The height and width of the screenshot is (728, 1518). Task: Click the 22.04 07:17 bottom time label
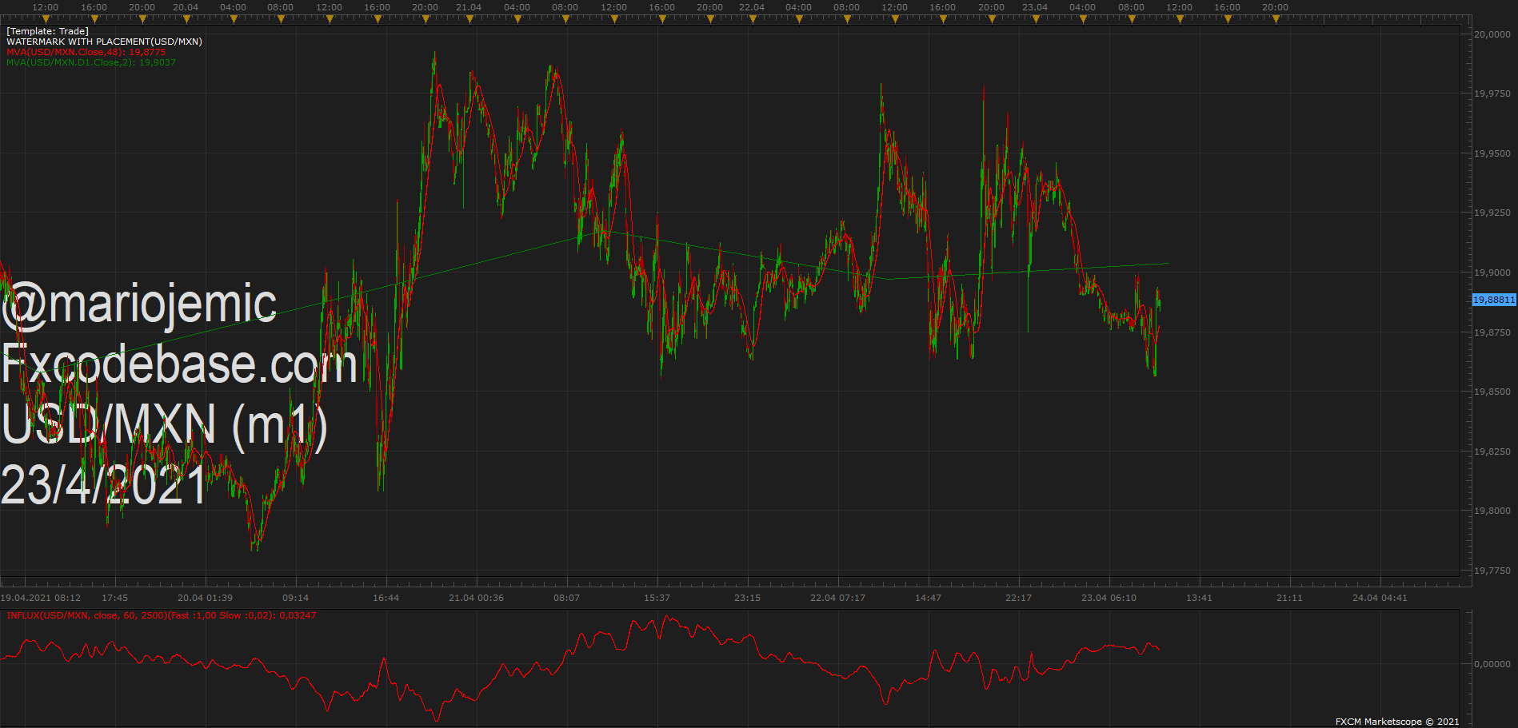click(837, 598)
